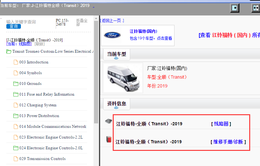Click the 年份:2019 text
The width and height of the screenshot is (260, 166).
[x=157, y=86]
